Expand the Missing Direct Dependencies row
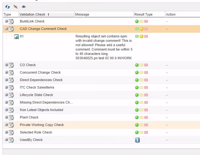The image size is (200, 155). coord(6,102)
